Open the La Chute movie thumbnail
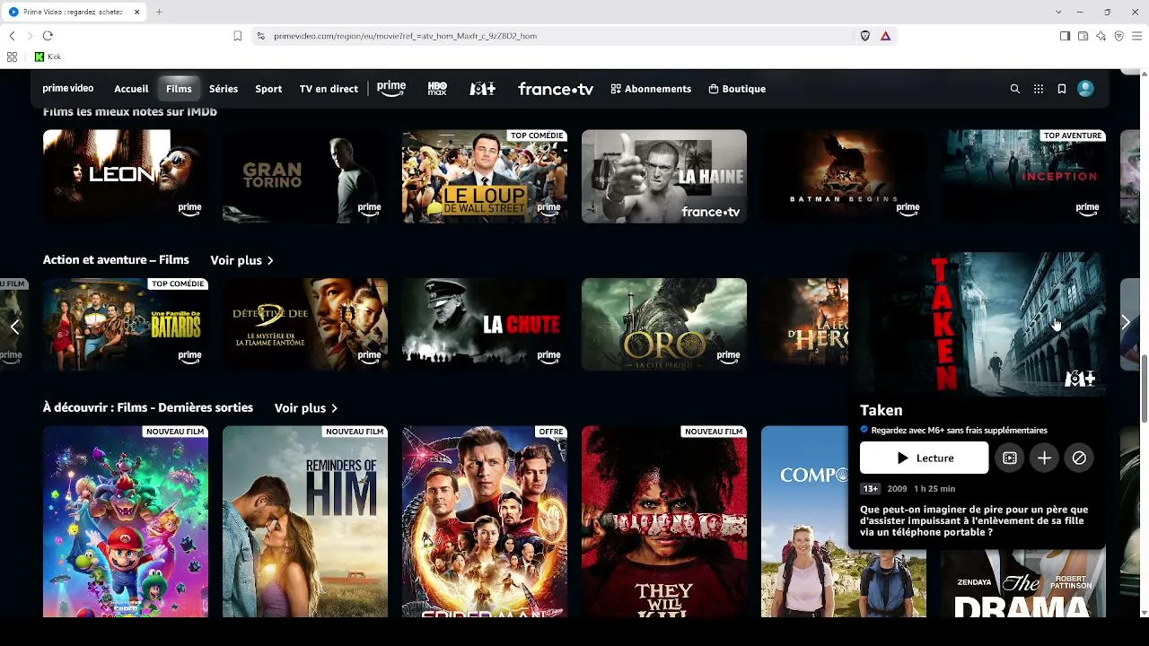Screen dimensions: 1149x646 pos(485,325)
